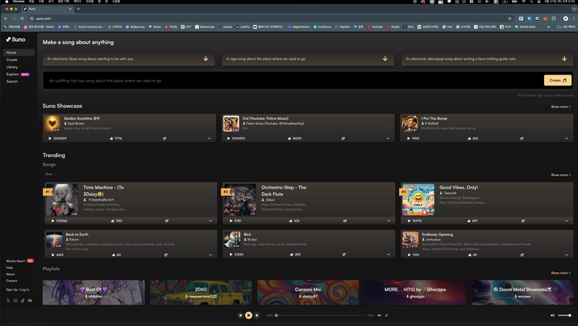Select Explore in the sidebar

(12, 75)
